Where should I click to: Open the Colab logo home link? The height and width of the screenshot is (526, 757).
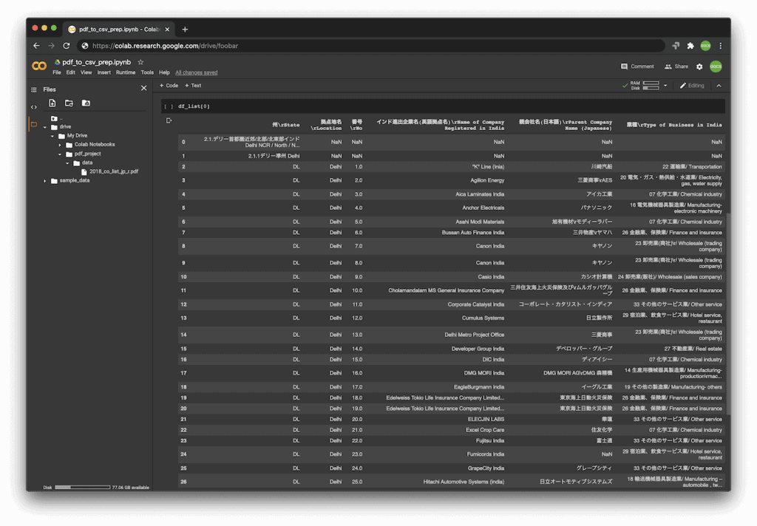coord(39,66)
